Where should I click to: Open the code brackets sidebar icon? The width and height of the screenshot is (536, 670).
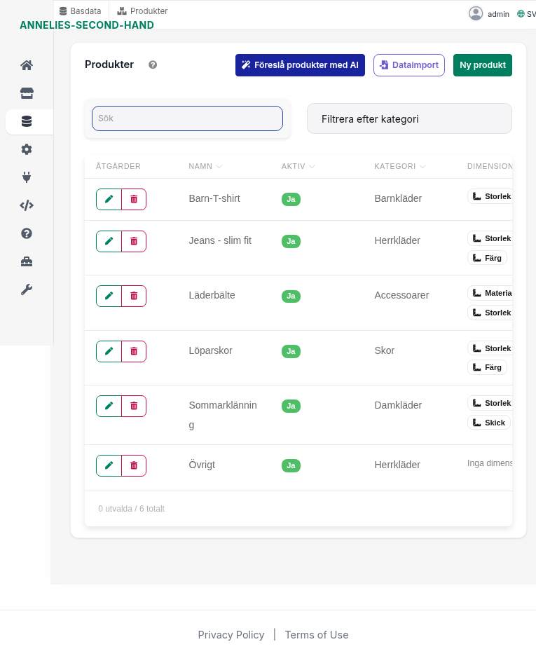point(27,205)
